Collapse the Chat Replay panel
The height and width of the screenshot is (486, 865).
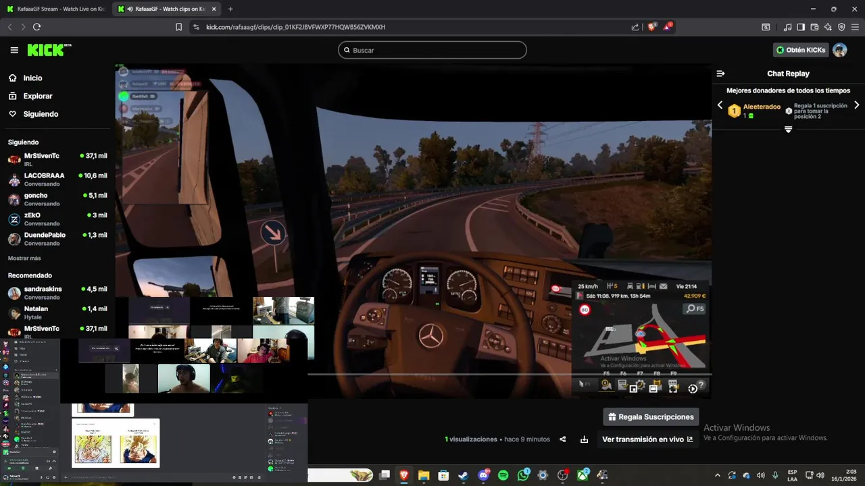[x=720, y=74]
